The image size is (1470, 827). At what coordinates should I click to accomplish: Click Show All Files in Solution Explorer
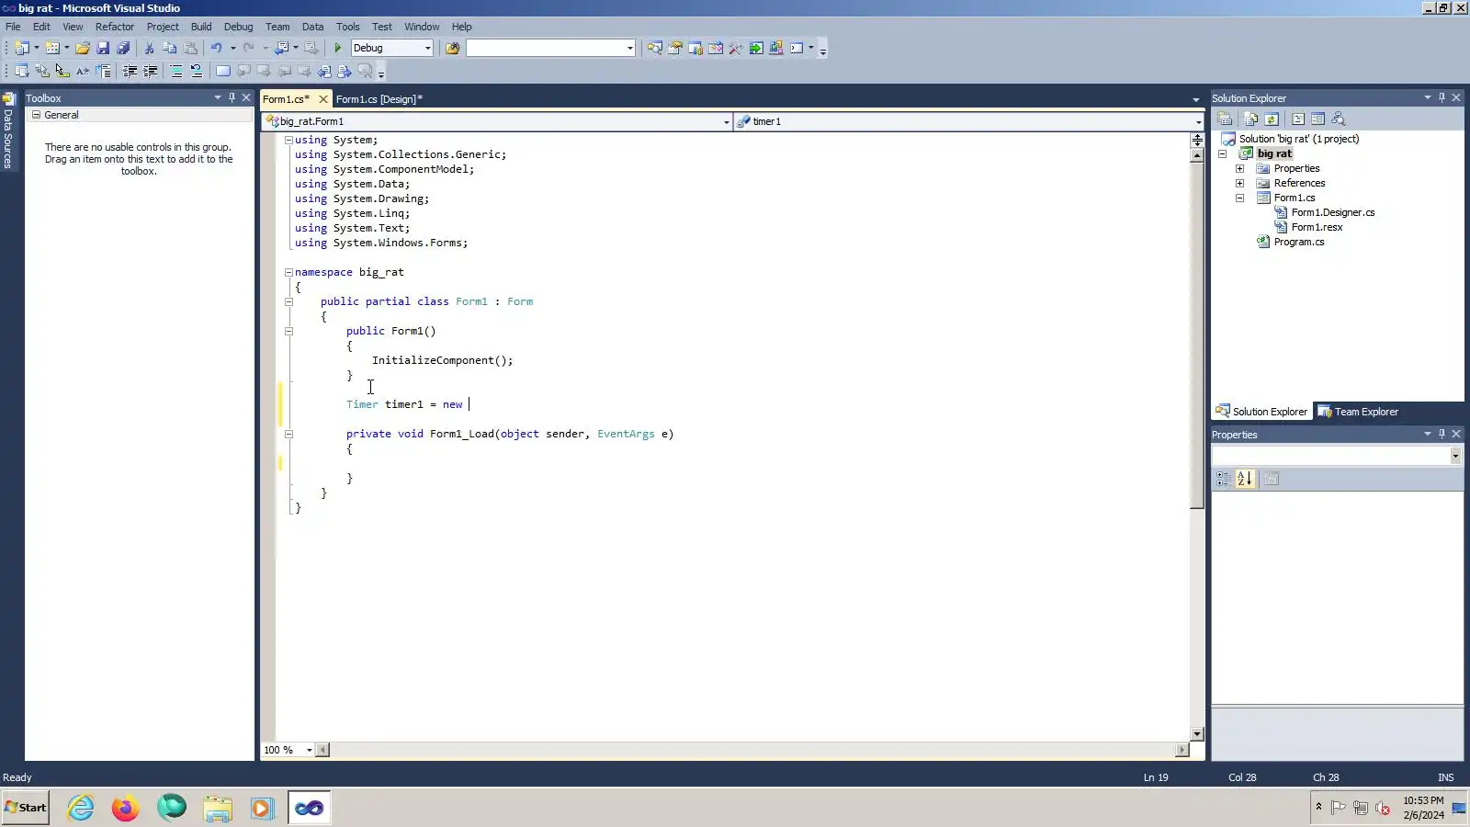pyautogui.click(x=1251, y=119)
